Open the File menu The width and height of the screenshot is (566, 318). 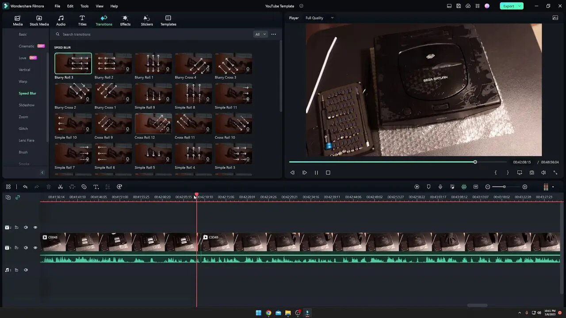(x=57, y=6)
